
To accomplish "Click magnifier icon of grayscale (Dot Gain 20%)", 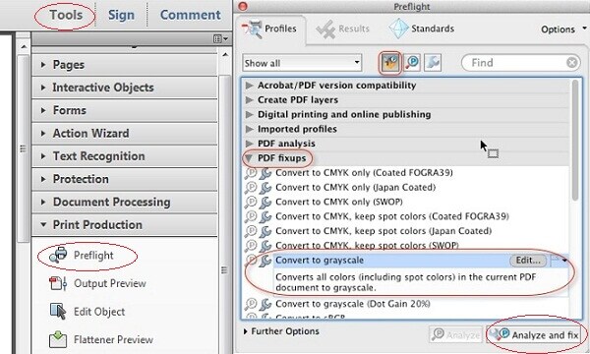I will pyautogui.click(x=251, y=304).
